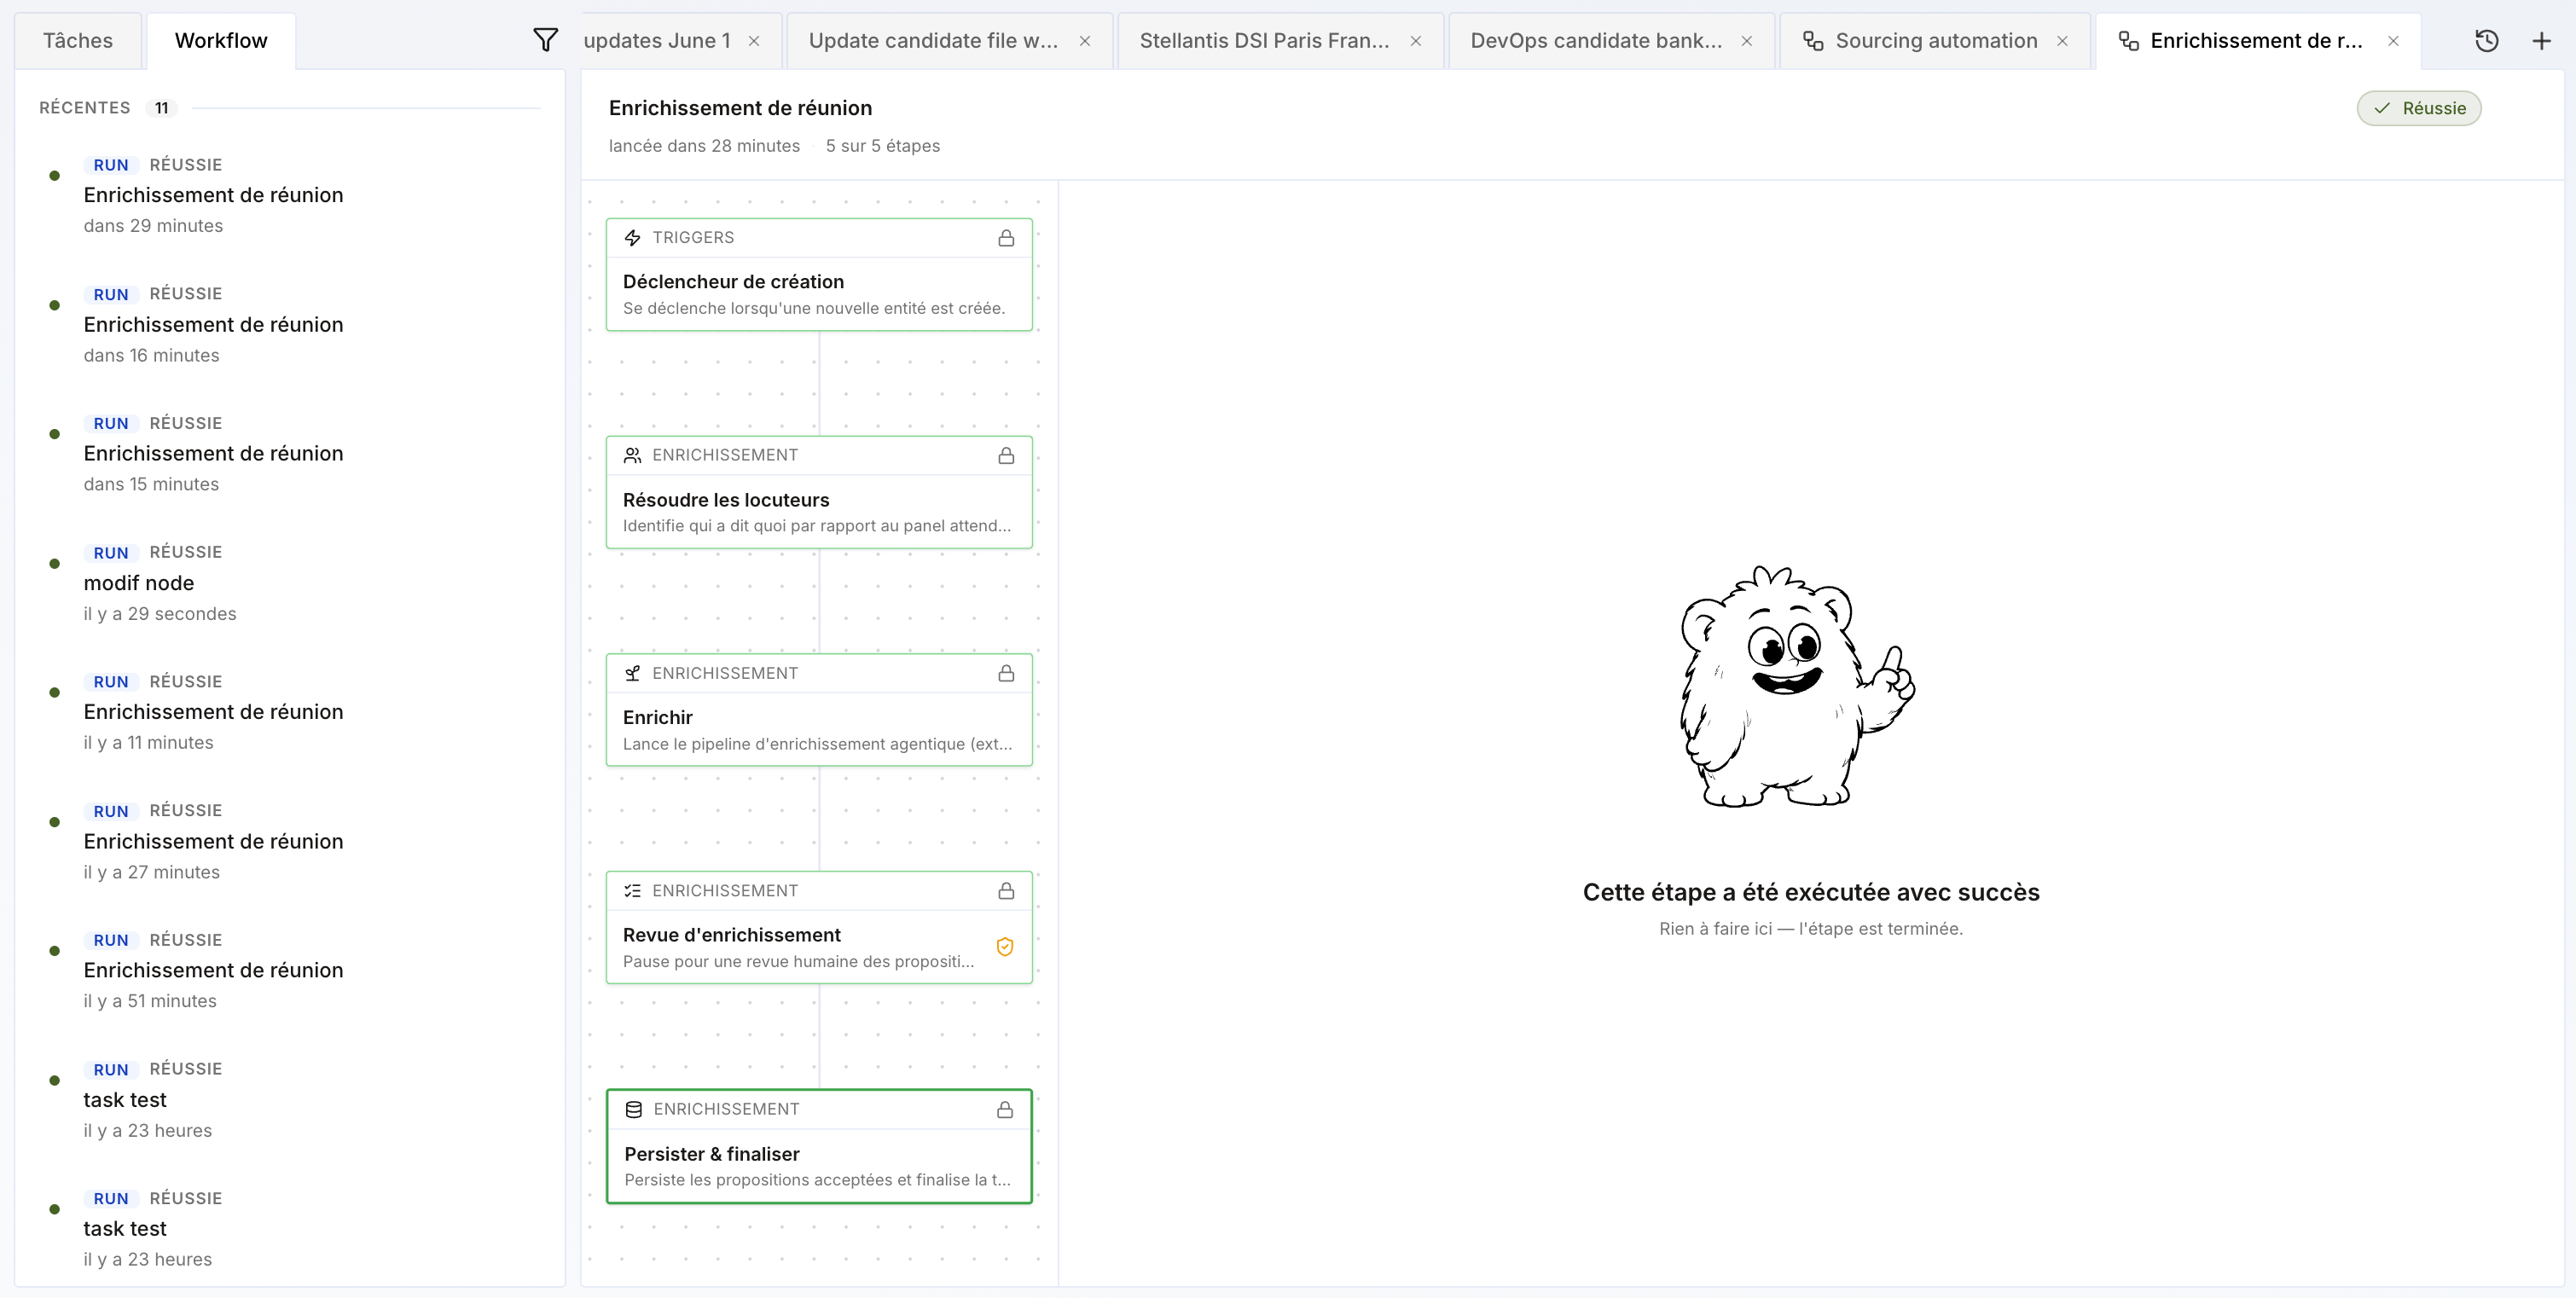Click workflow icon on Sourcing automation tab

click(1812, 41)
